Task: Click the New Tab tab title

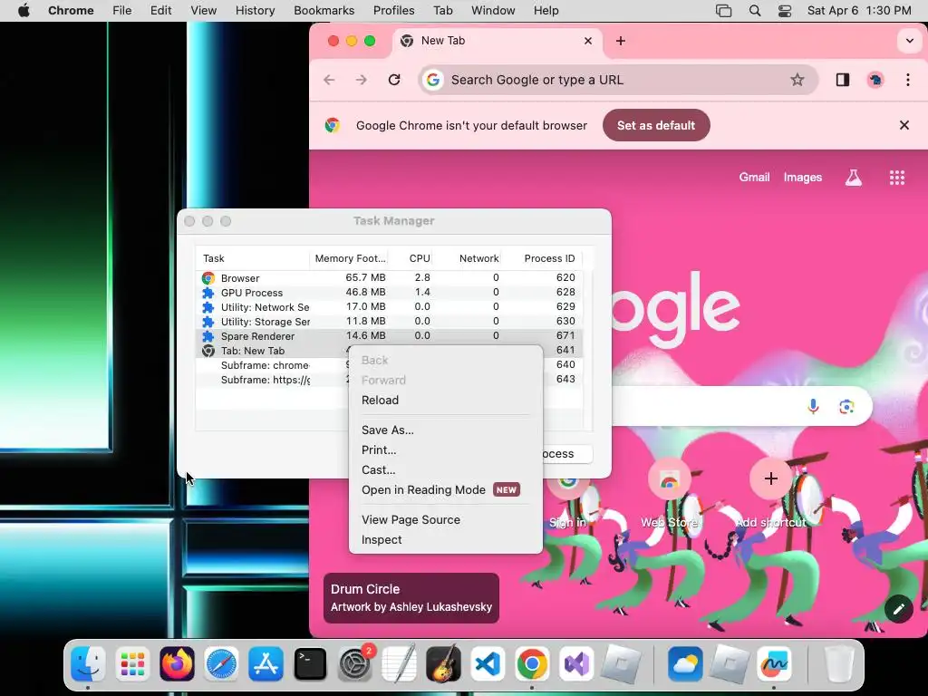Action: [442, 41]
